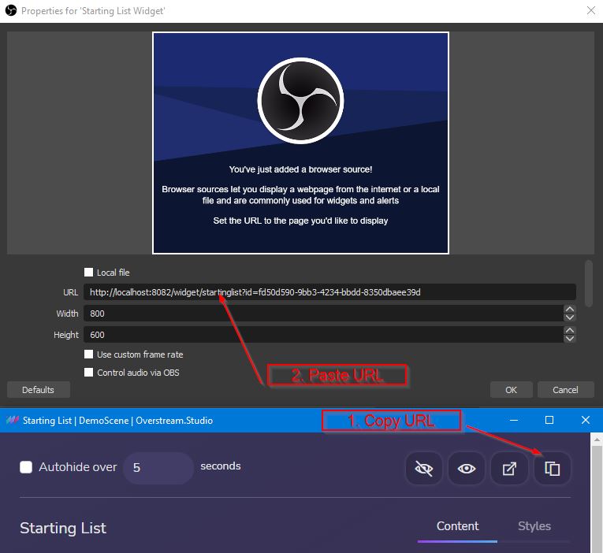603x553 pixels.
Task: Click the OBS logo in Properties title bar
Action: point(11,10)
